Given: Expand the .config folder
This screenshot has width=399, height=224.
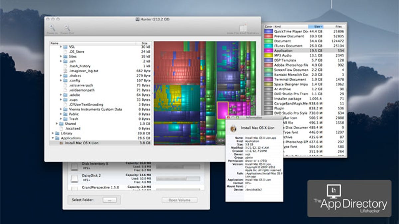Looking at the screenshot, I should click(x=61, y=81).
